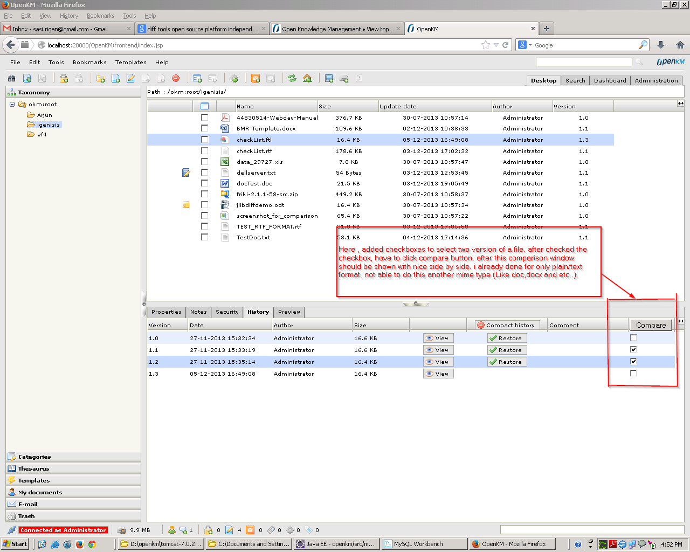
Task: Collapse the okm:root tree node
Action: point(12,104)
